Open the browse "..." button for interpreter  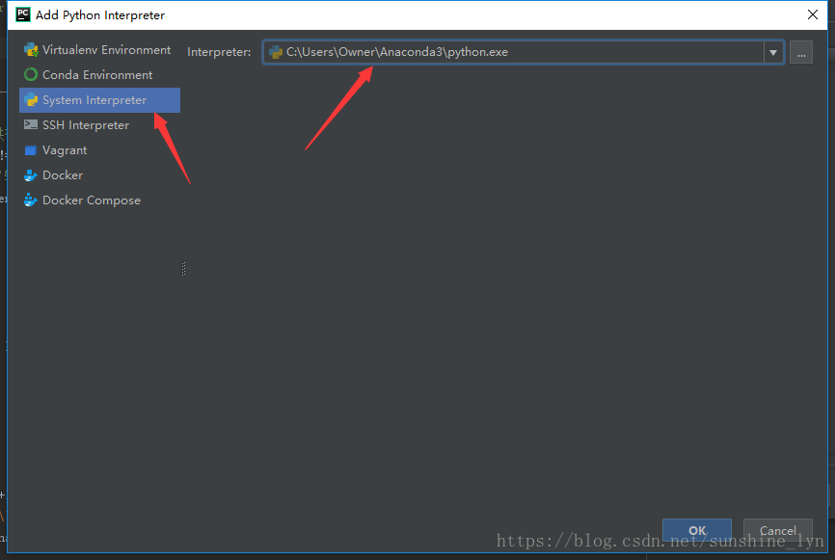tap(801, 52)
